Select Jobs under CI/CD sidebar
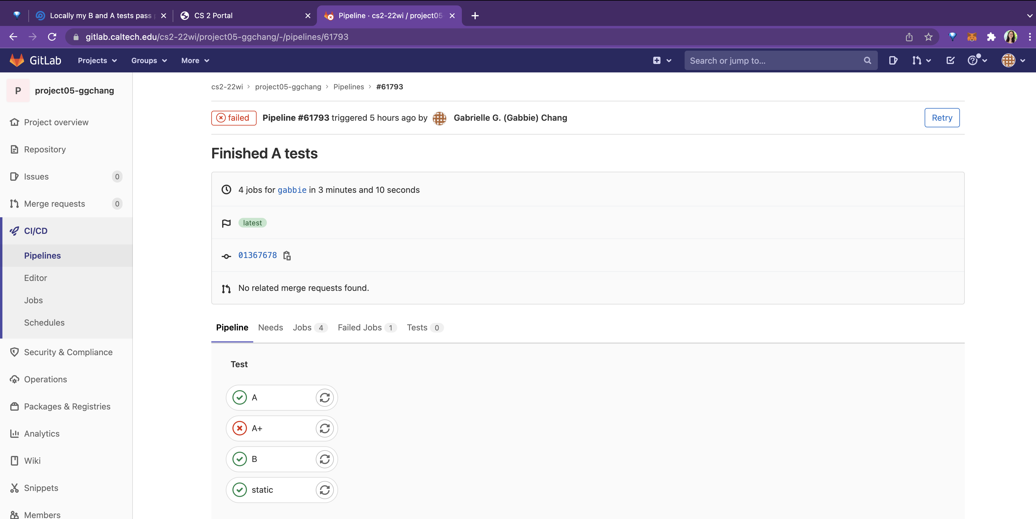 [34, 300]
